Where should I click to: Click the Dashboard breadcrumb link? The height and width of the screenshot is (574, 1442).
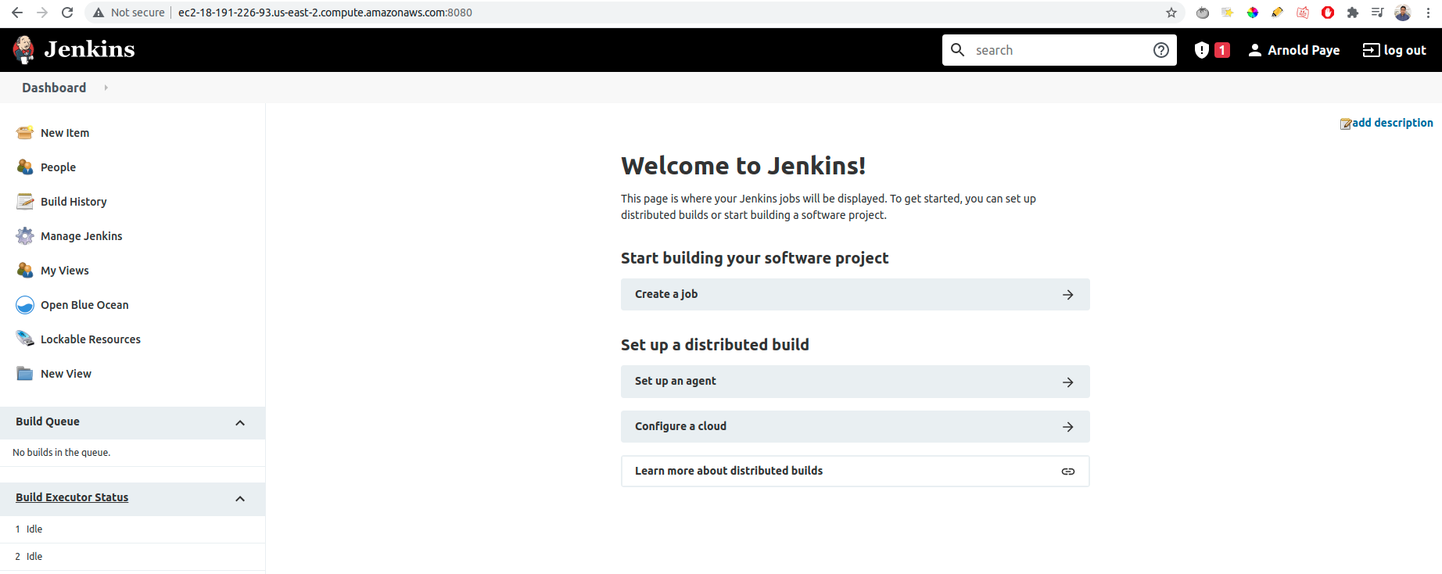[54, 88]
